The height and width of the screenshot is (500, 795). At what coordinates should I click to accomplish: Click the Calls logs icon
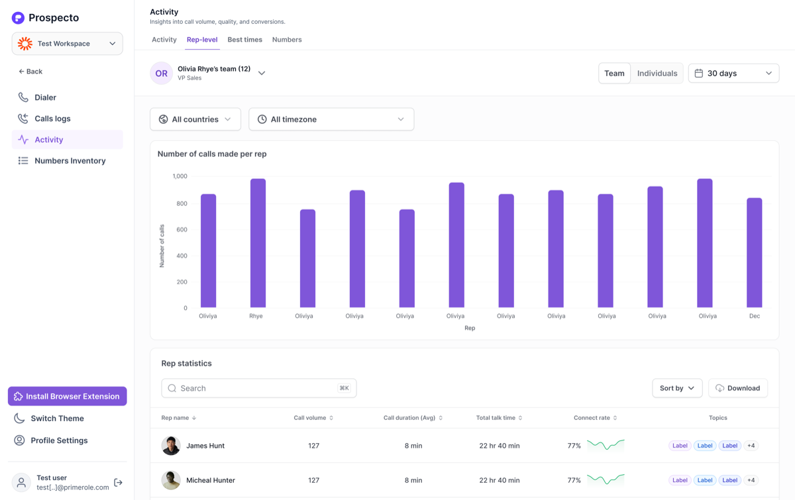[x=23, y=119]
